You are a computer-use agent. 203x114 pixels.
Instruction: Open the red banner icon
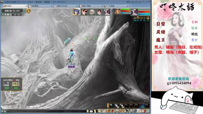coord(113,111)
